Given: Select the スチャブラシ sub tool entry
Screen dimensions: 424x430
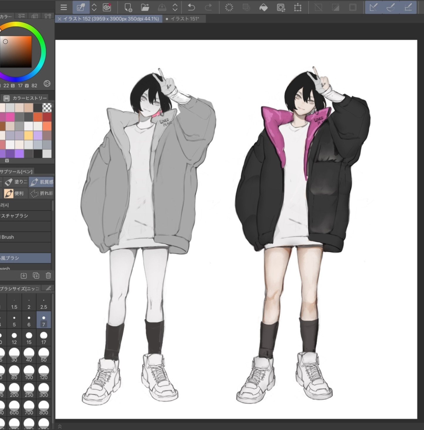Looking at the screenshot, I should coord(26,216).
